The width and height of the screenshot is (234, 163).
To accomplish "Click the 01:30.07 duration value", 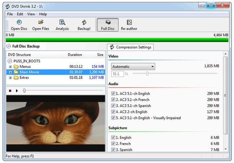I will (x=76, y=72).
